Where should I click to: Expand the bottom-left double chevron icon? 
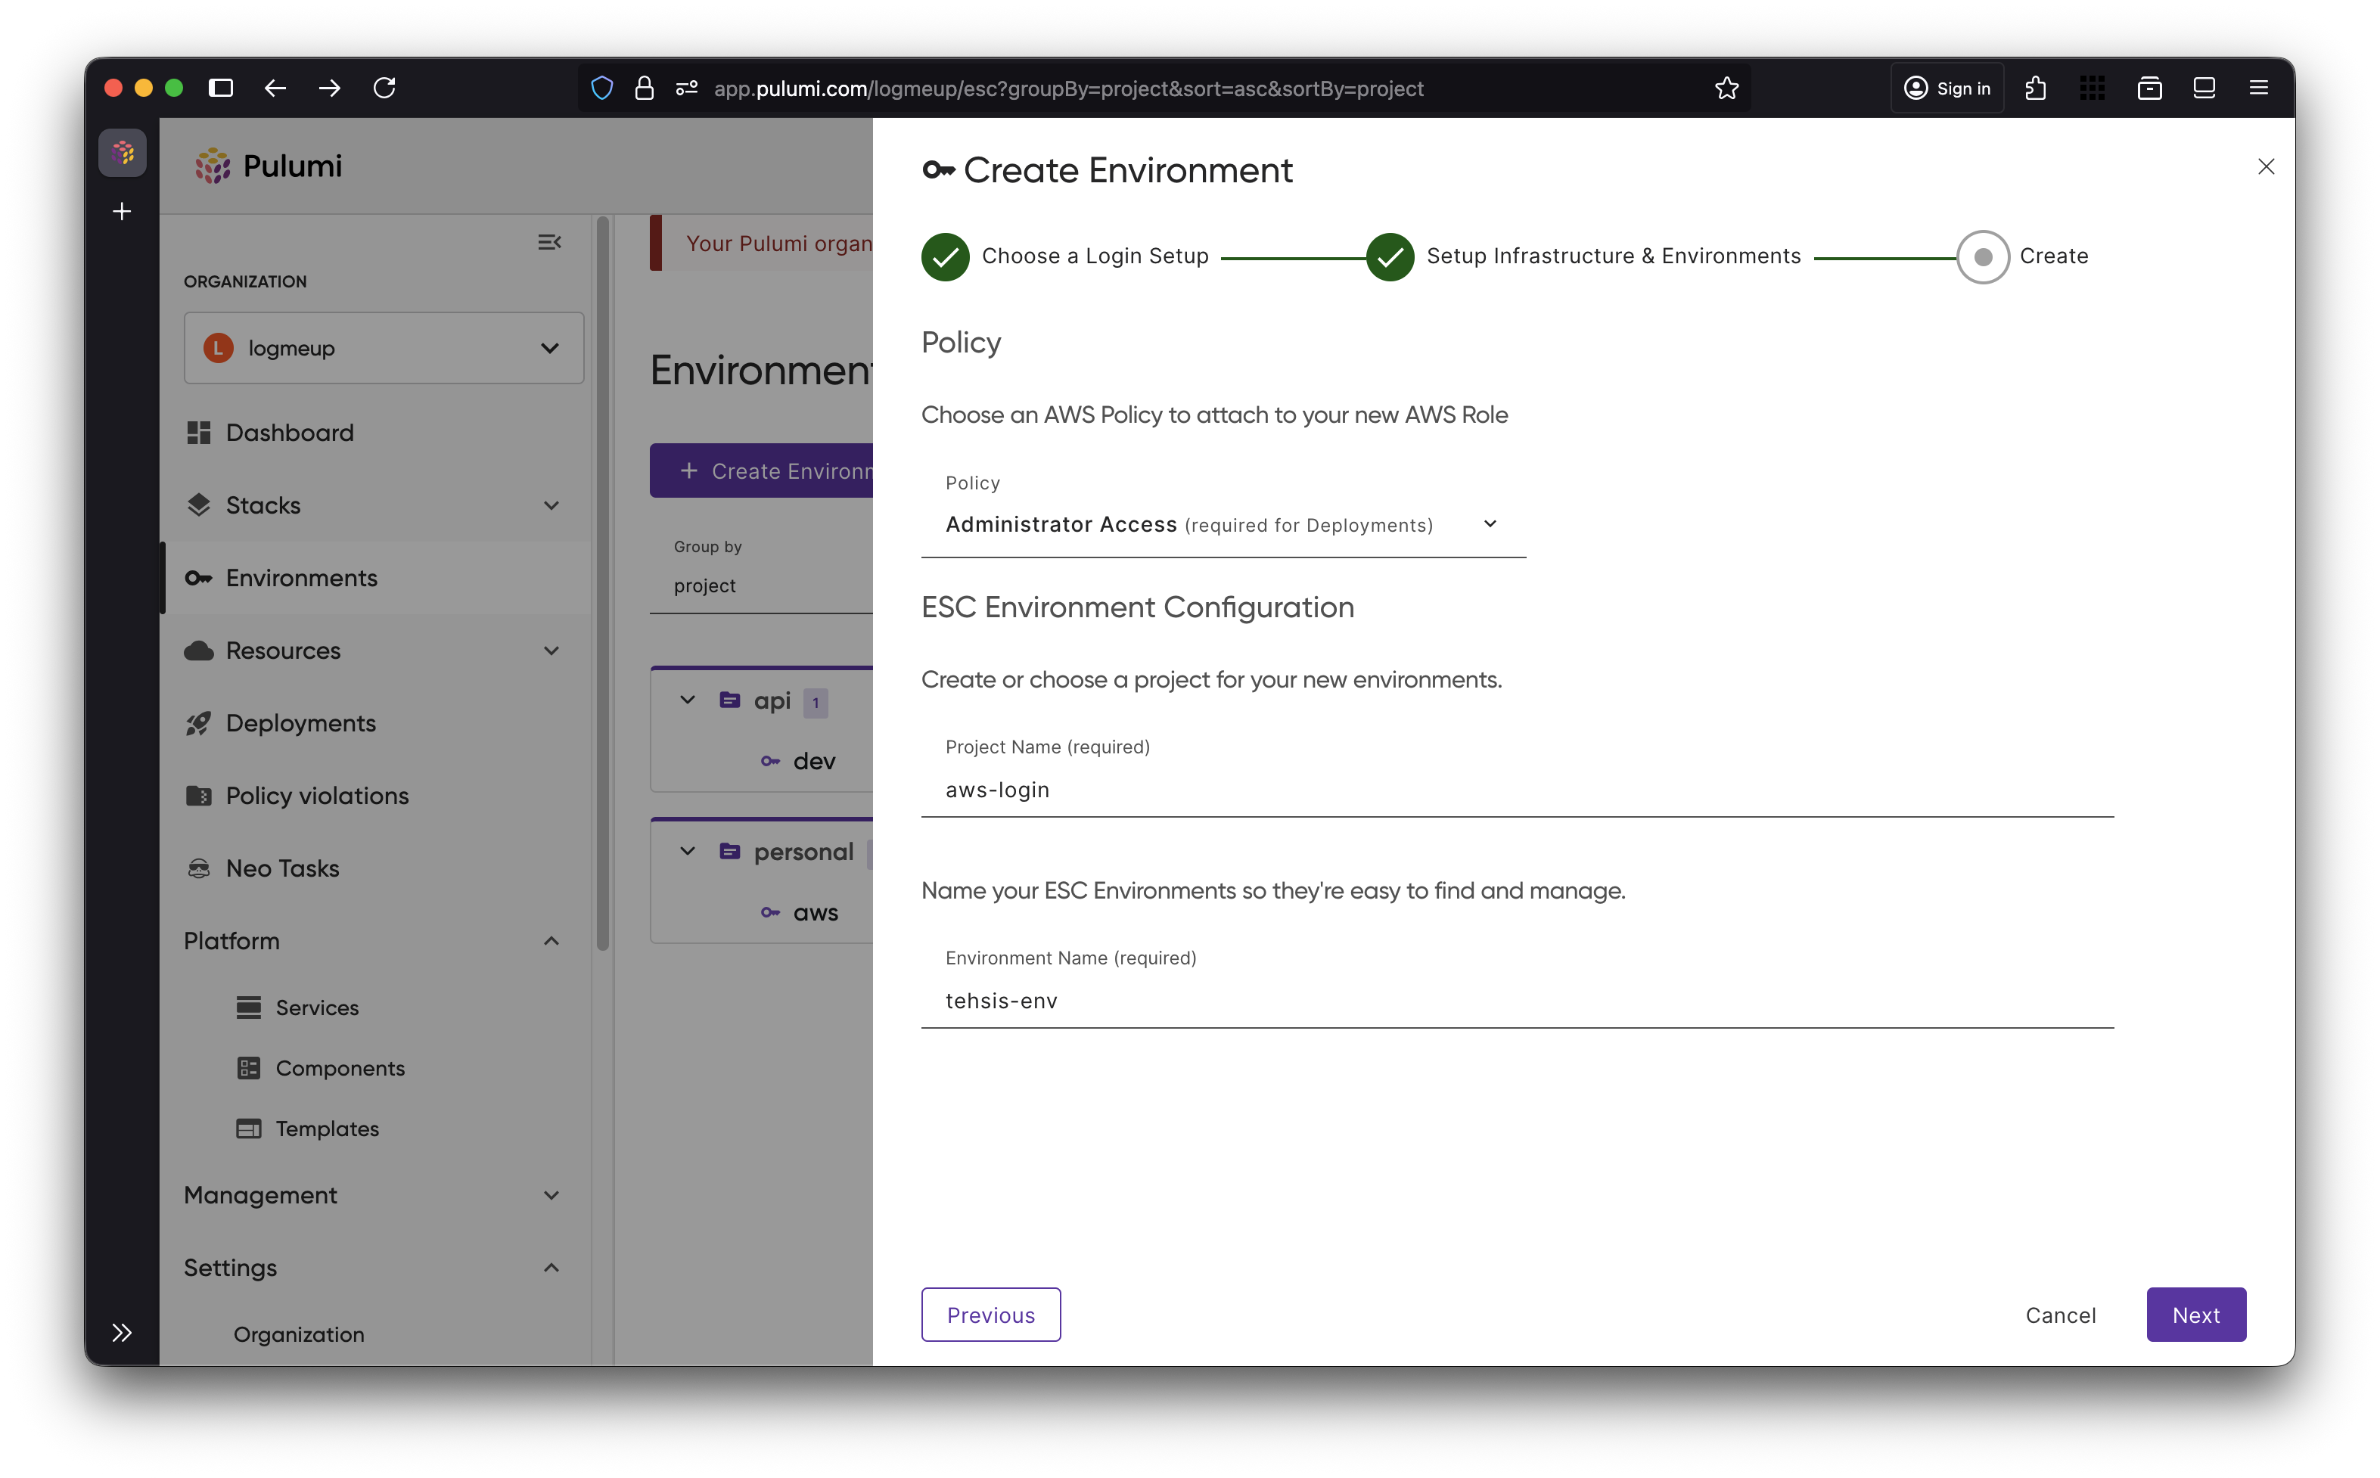click(x=121, y=1332)
